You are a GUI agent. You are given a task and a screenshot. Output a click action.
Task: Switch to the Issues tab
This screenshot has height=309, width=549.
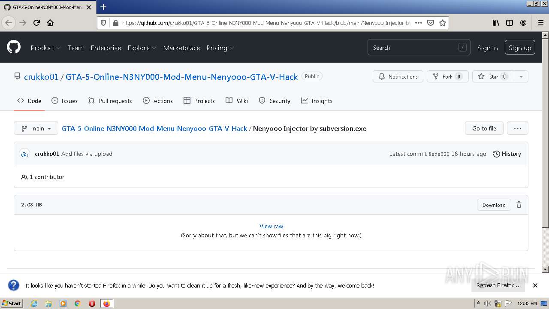click(64, 101)
